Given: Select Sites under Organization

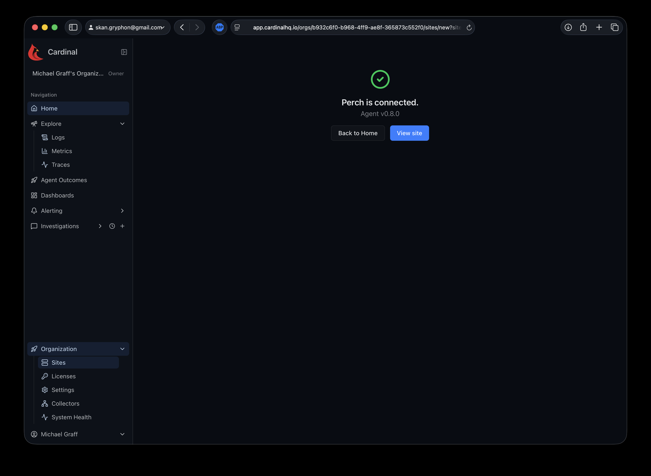Looking at the screenshot, I should (x=78, y=362).
